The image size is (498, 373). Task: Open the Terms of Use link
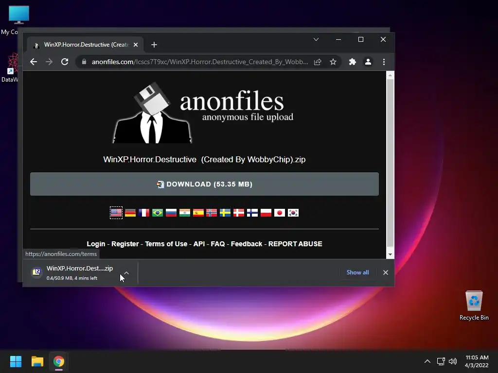coord(166,244)
